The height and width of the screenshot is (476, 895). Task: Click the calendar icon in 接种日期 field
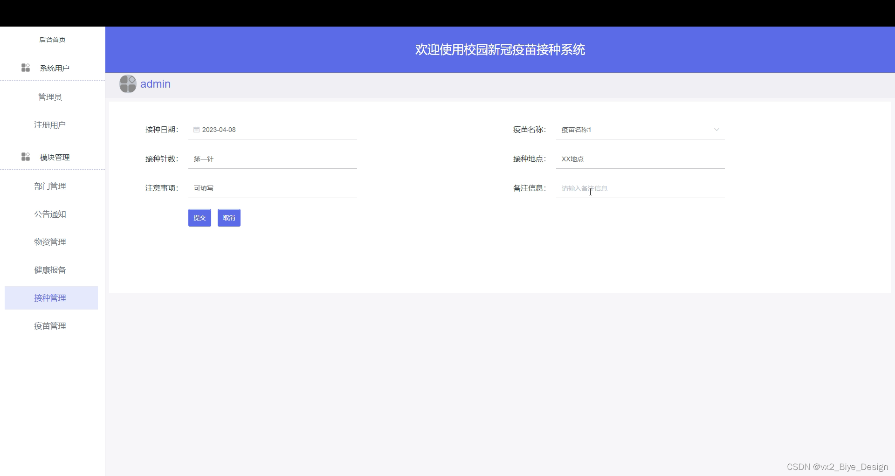(197, 130)
